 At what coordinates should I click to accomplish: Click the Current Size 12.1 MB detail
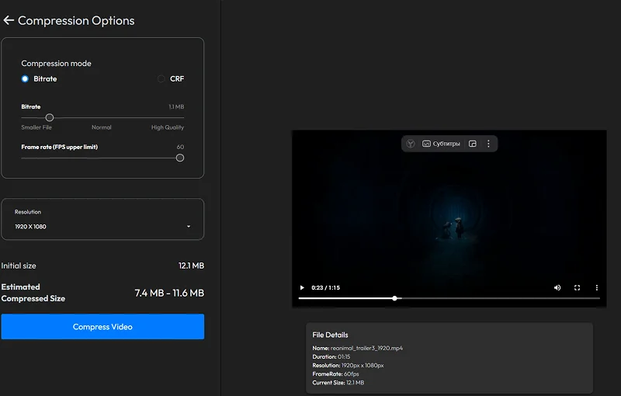click(338, 383)
